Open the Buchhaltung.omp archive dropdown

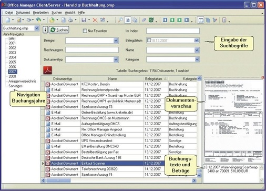pos(37,28)
